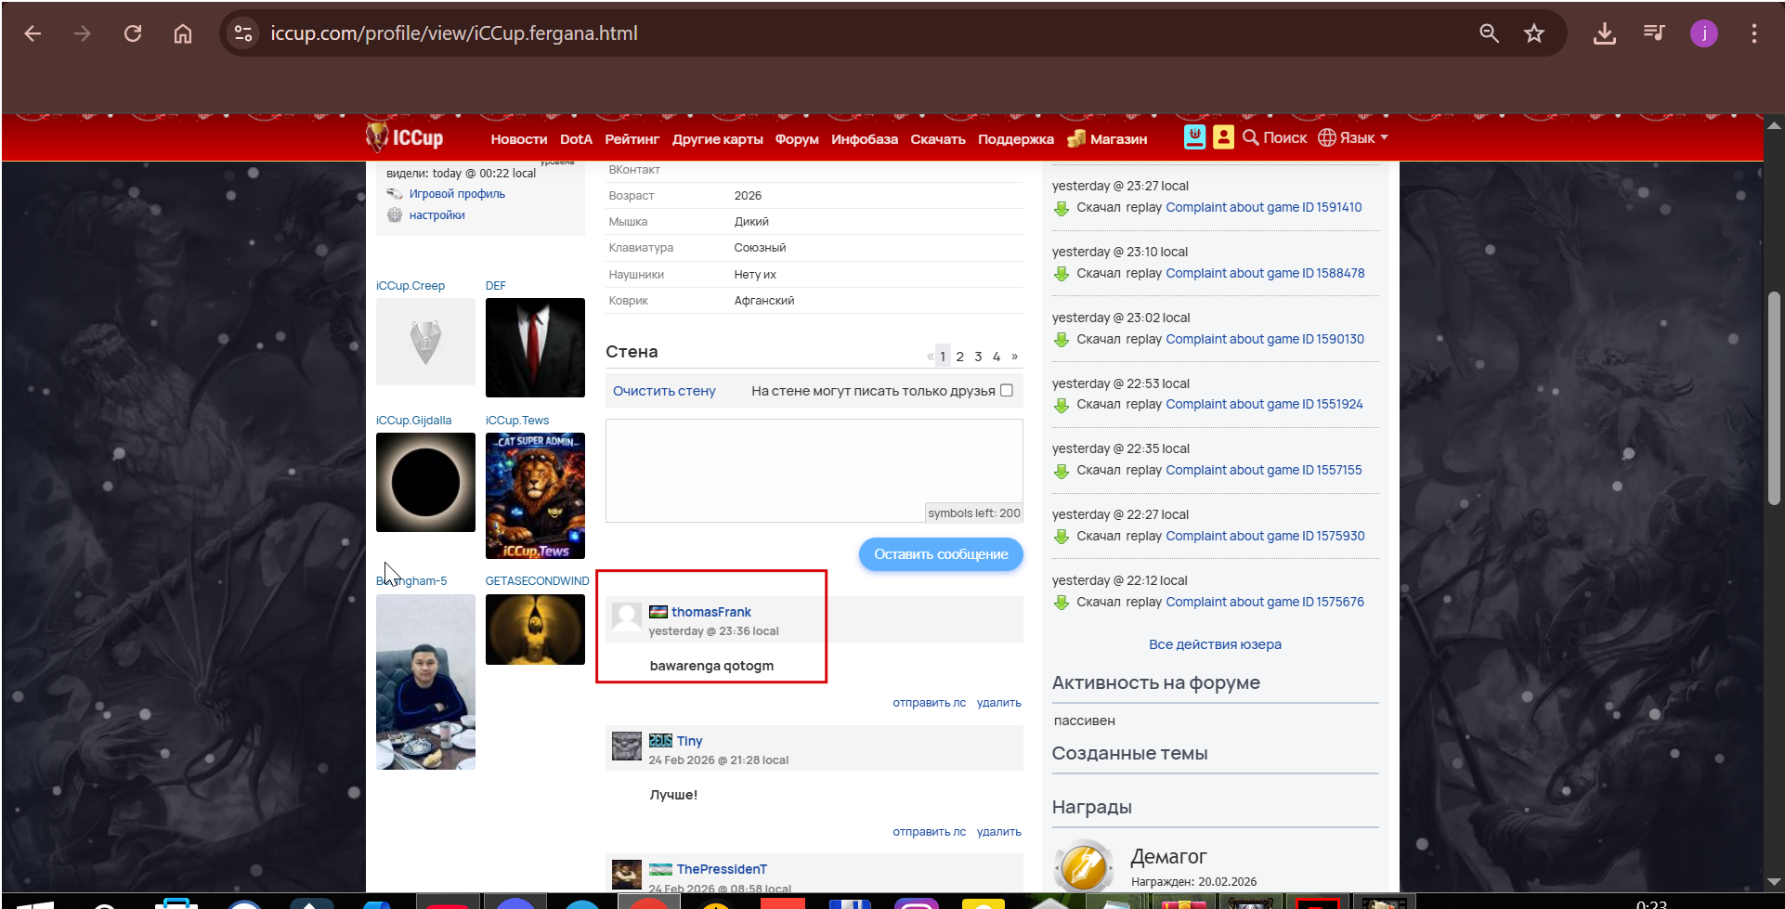This screenshot has width=1785, height=909.
Task: Click the download arrow for game ID 1591410
Action: (1062, 208)
